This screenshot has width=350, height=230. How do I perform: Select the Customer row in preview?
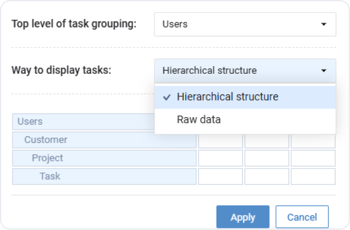tap(104, 140)
